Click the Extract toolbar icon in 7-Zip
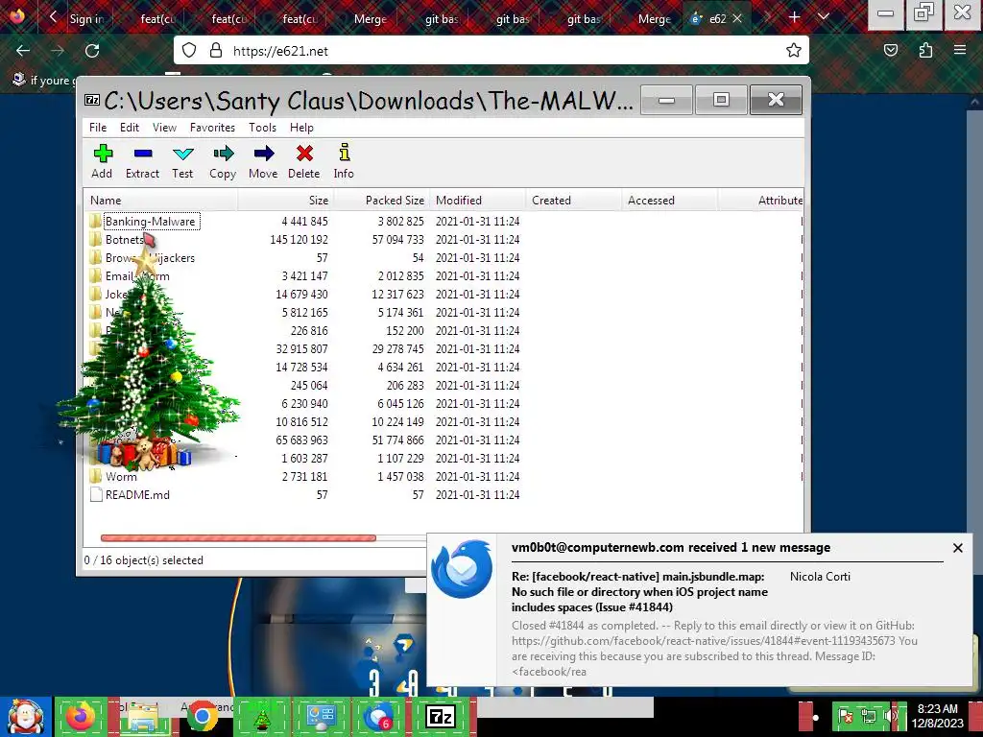The height and width of the screenshot is (737, 983). click(143, 154)
